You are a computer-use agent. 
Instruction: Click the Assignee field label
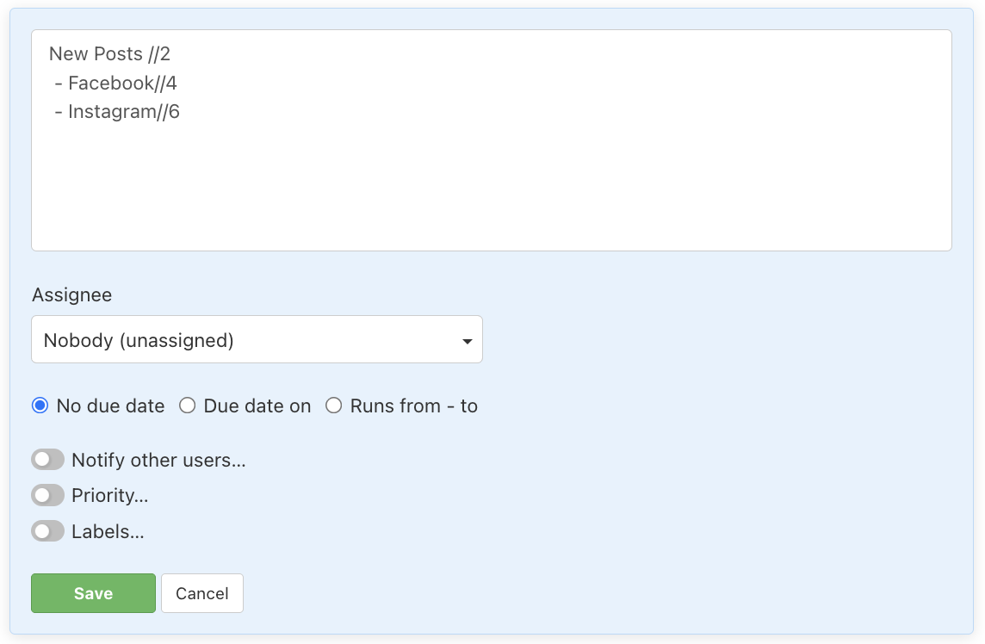coord(71,294)
